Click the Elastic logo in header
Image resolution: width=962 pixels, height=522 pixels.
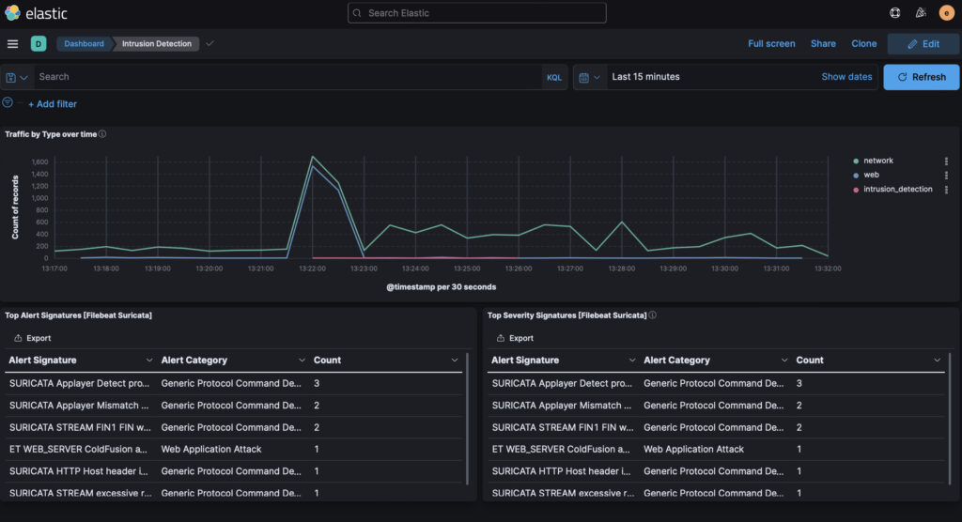tap(36, 13)
